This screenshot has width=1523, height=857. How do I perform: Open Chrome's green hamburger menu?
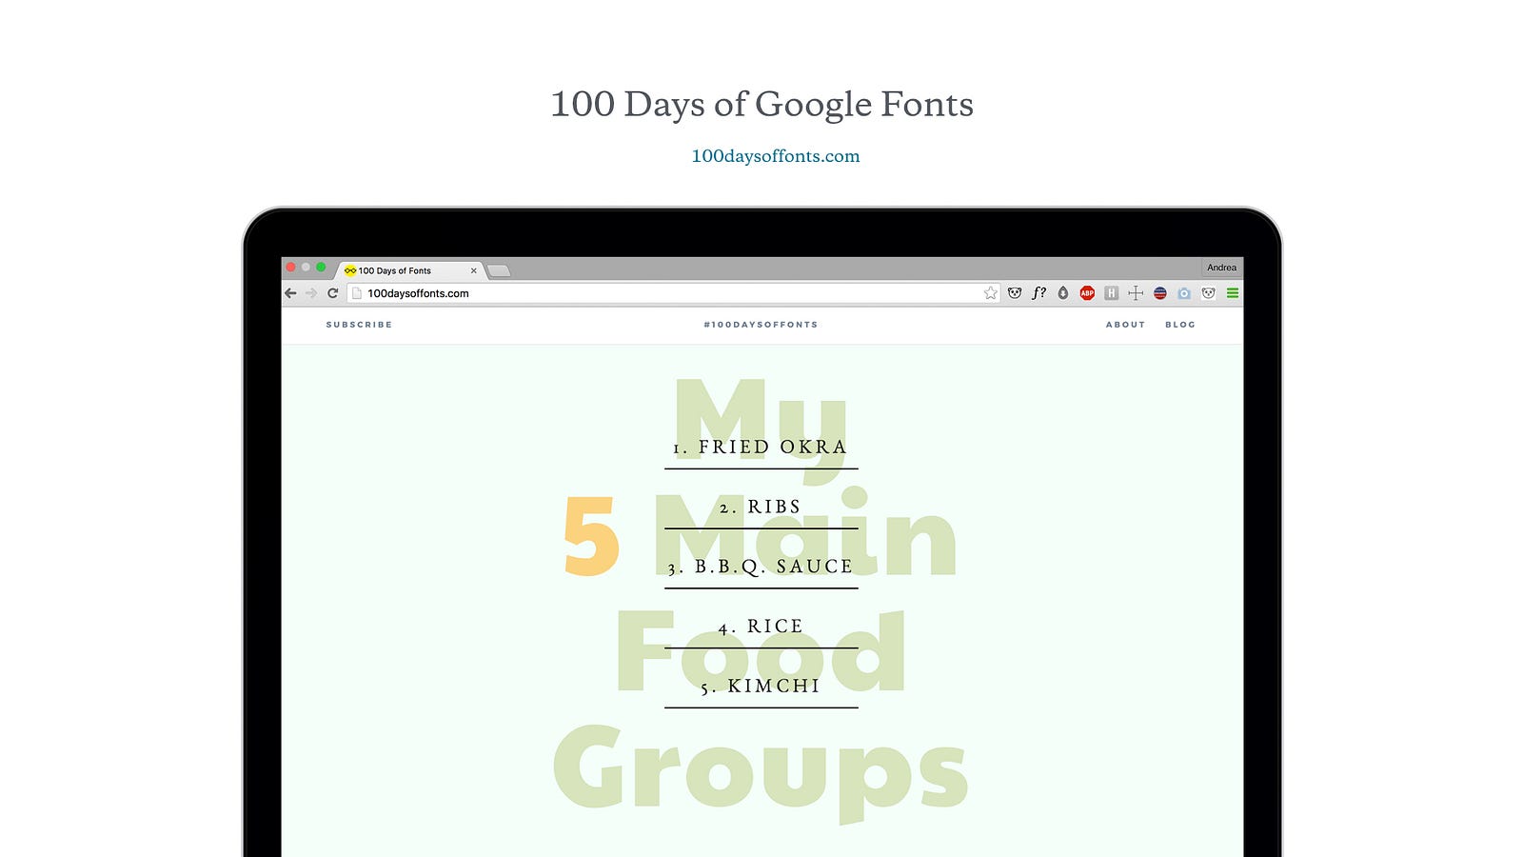[1233, 293]
